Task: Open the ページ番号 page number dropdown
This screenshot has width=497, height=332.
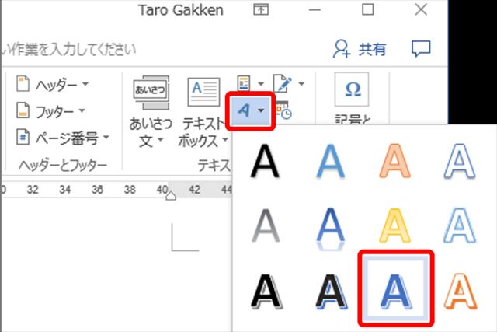Action: (x=62, y=138)
